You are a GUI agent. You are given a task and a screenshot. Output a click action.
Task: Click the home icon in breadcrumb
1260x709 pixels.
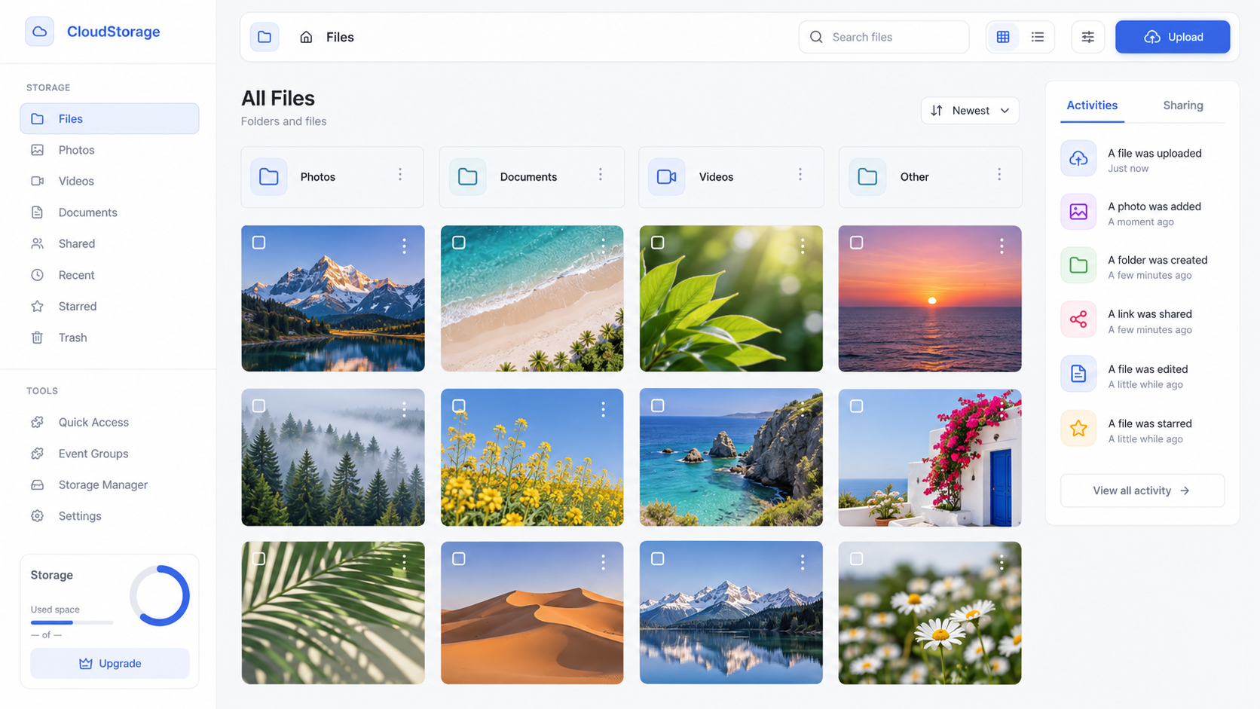click(306, 37)
